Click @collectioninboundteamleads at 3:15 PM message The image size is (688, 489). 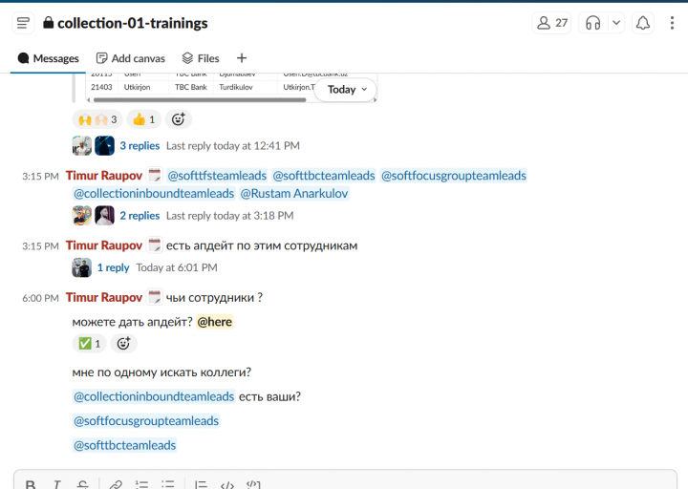pyautogui.click(x=154, y=194)
